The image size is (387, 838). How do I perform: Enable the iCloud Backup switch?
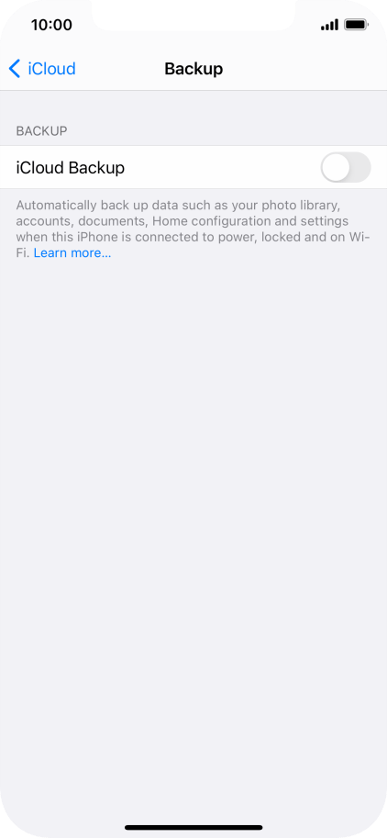click(x=346, y=167)
